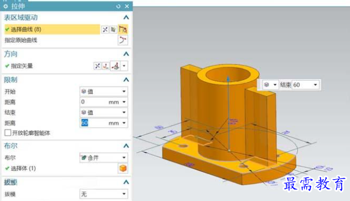Image resolution: width=350 pixels, height=201 pixels.
Task: Open the 拔模 无 dropdown
Action: click(104, 194)
